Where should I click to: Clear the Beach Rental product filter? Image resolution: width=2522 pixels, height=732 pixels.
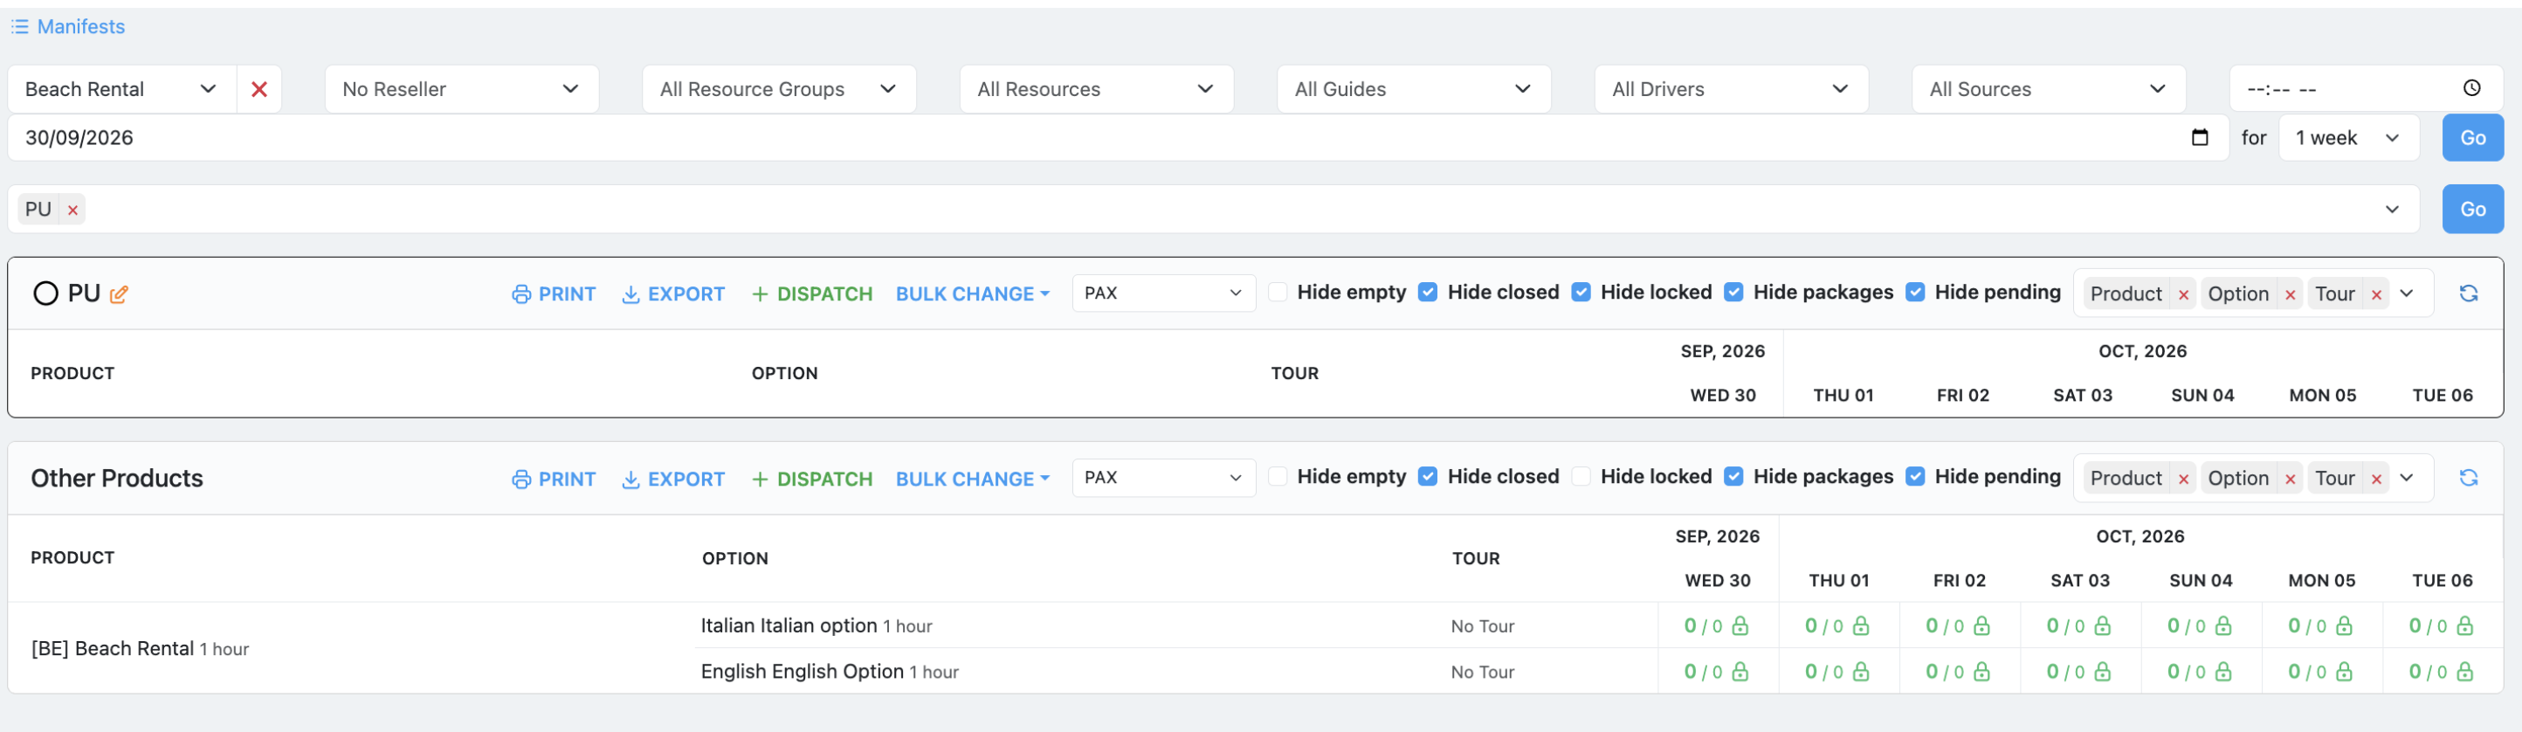(258, 89)
